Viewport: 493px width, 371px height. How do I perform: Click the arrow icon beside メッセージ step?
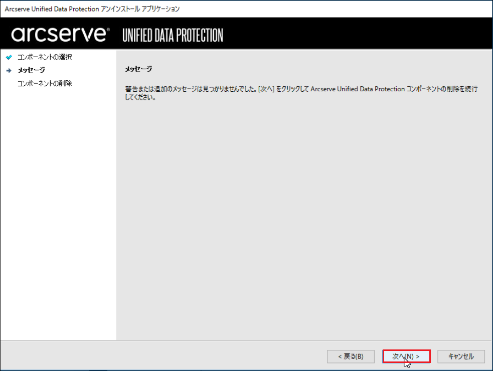pos(9,70)
